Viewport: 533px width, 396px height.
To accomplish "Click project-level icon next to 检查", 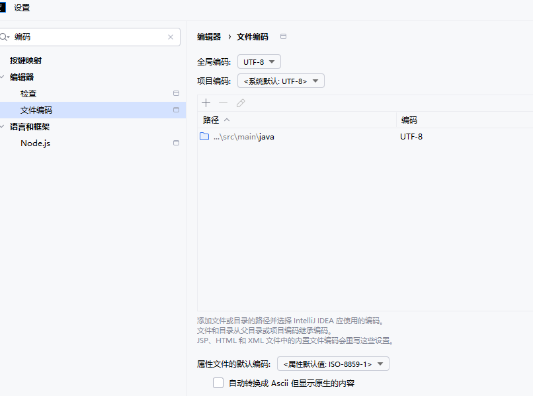I will pos(176,93).
